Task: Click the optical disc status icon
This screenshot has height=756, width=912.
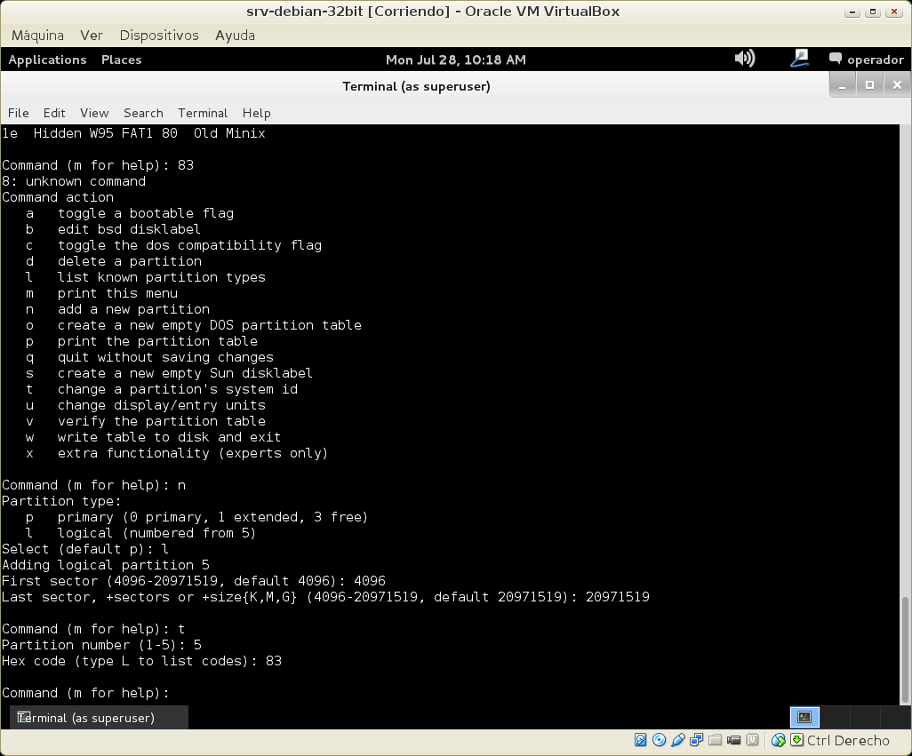Action: click(x=660, y=740)
